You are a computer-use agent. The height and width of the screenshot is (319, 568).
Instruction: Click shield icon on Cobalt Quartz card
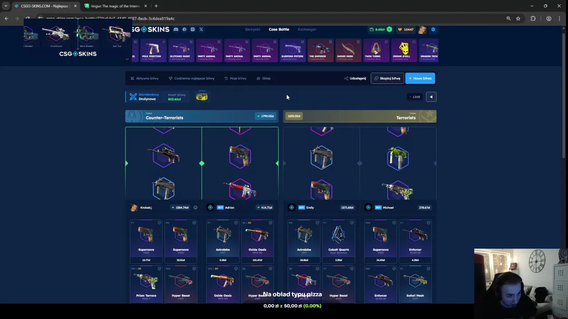pyautogui.click(x=352, y=223)
